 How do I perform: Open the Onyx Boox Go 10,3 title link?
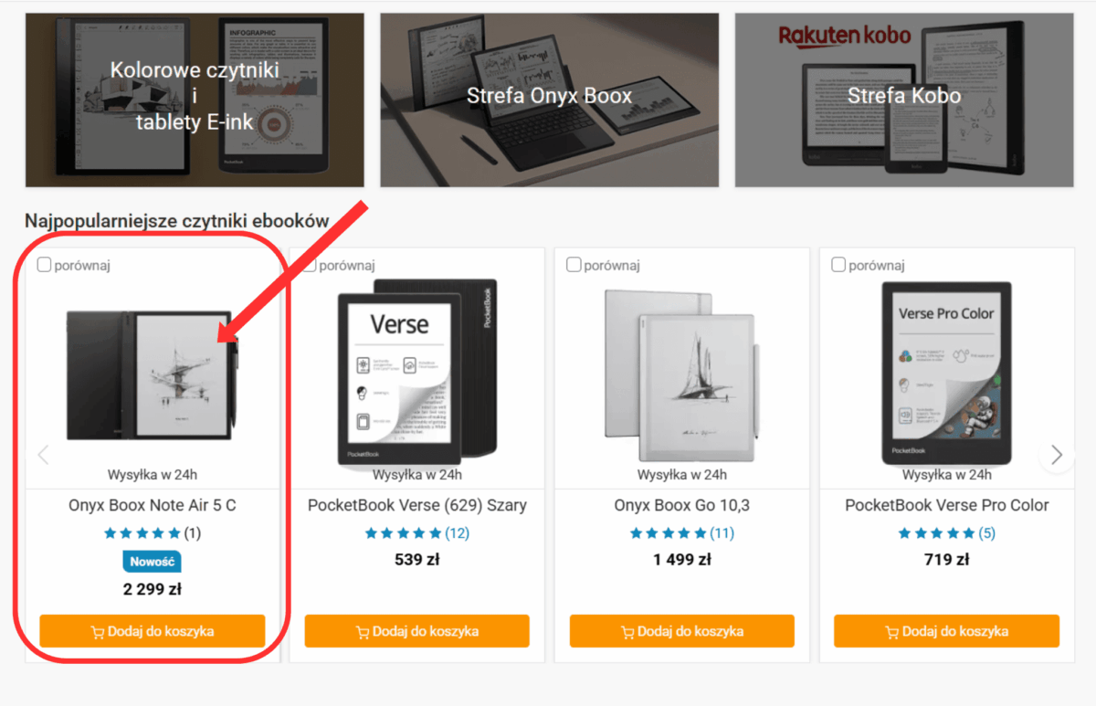point(682,505)
